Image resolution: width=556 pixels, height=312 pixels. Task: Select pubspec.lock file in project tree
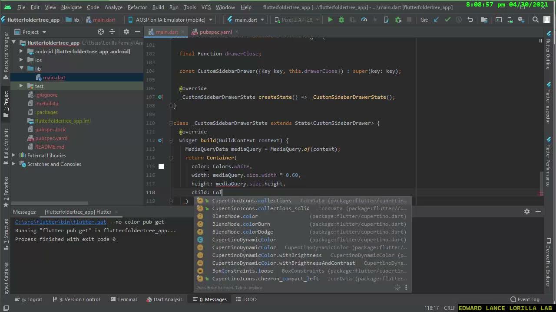pyautogui.click(x=50, y=130)
